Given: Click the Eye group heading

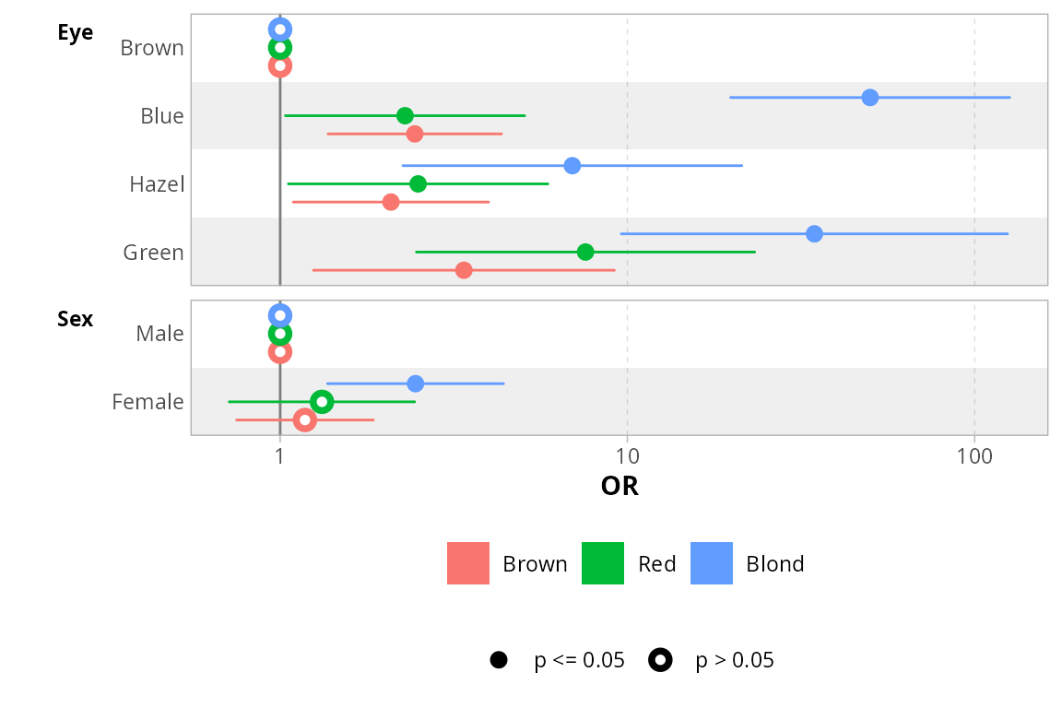Looking at the screenshot, I should (75, 32).
